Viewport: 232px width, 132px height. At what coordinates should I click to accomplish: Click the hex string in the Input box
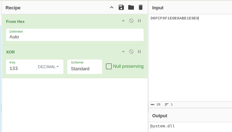pyautogui.click(x=174, y=18)
